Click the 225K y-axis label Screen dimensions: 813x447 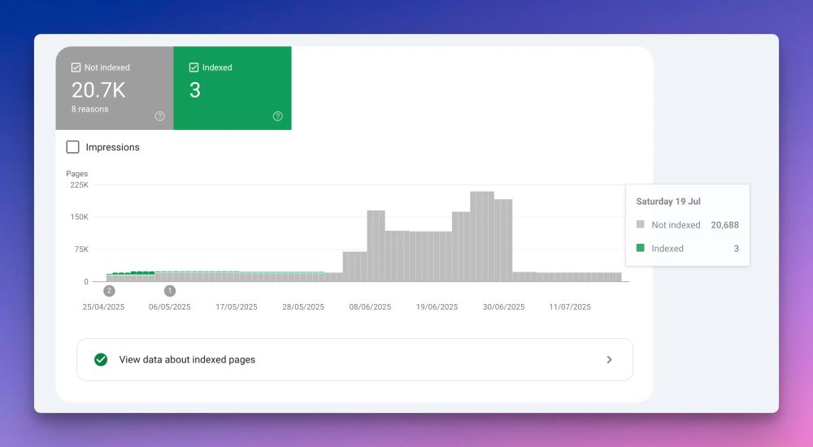pos(80,184)
